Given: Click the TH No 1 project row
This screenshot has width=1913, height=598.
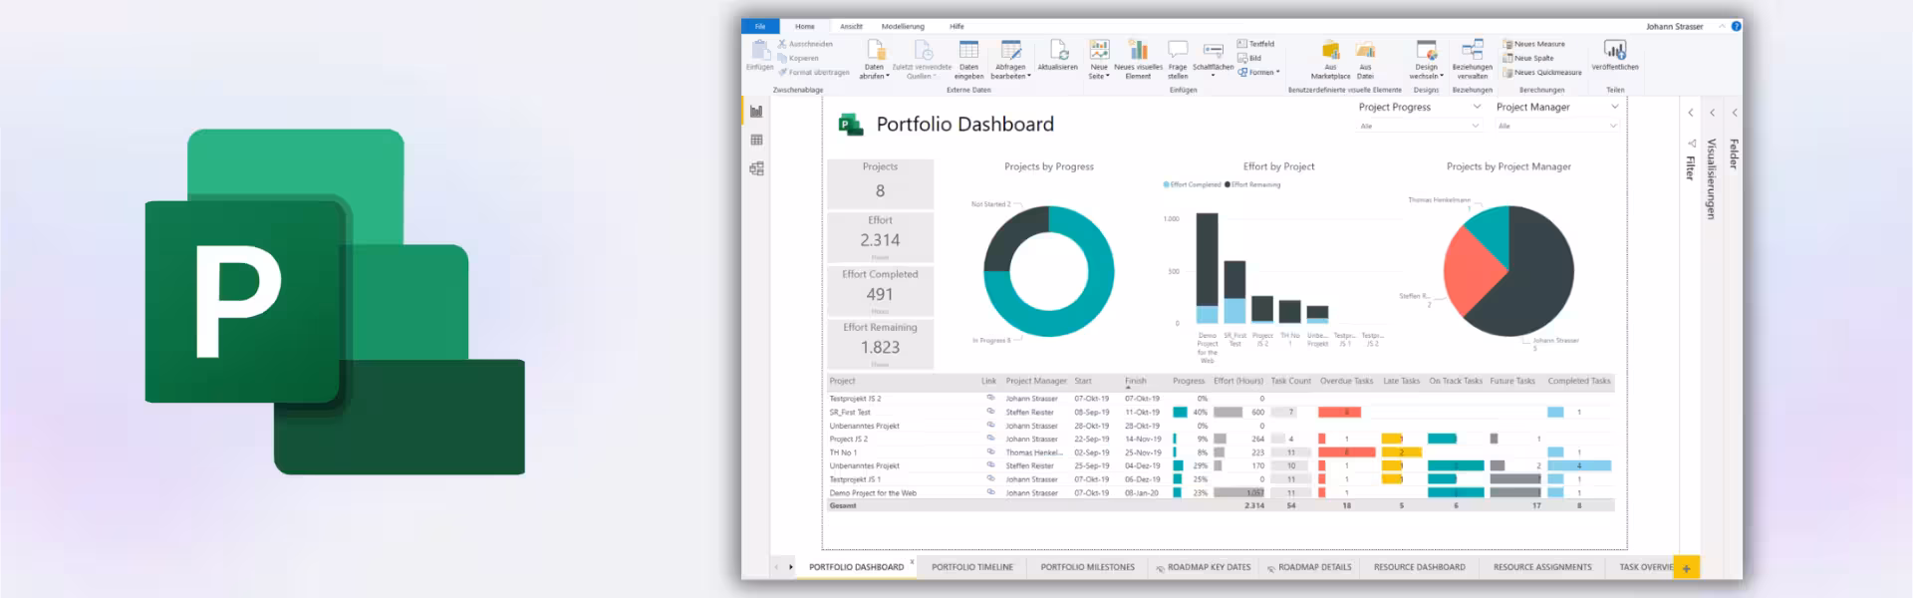Looking at the screenshot, I should (1220, 452).
